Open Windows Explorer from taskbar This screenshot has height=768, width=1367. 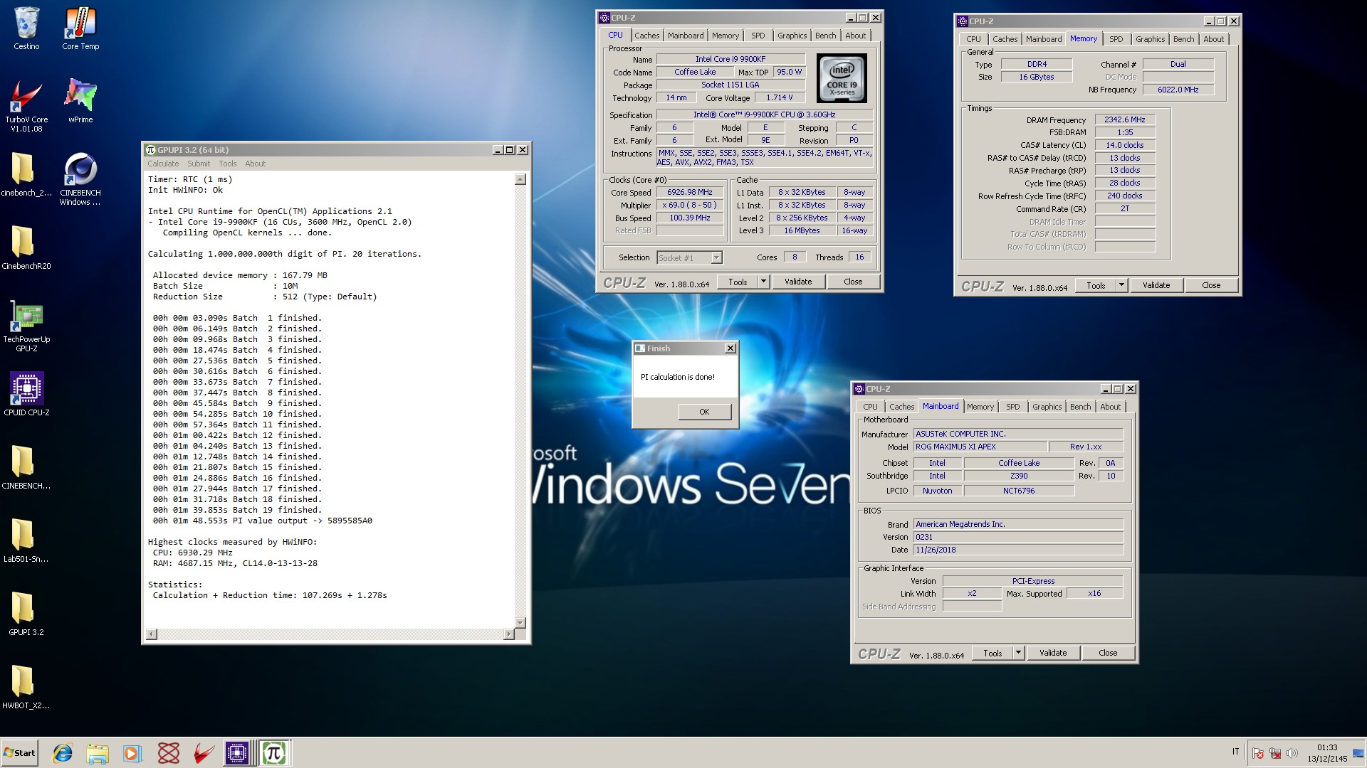pos(98,753)
